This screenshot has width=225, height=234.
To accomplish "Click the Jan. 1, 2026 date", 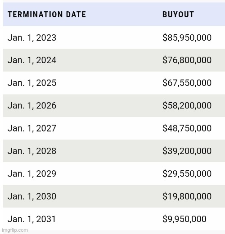I will 32,106.
